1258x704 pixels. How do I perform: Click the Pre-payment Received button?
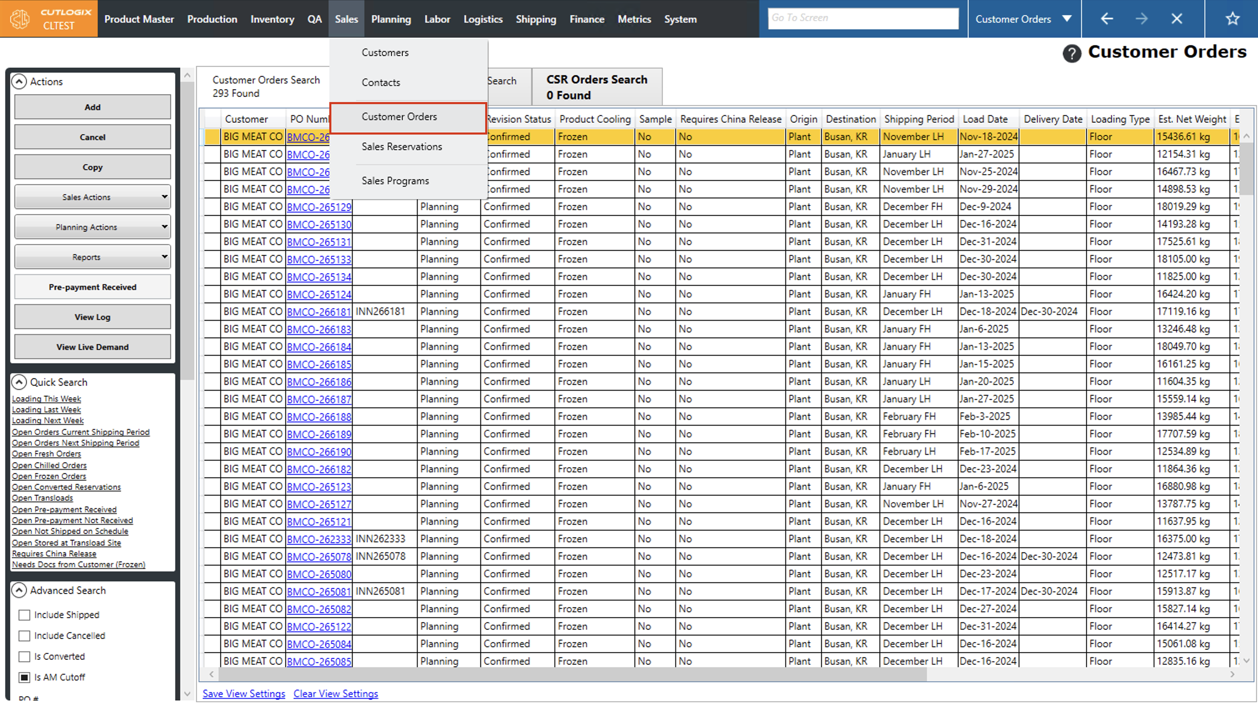[x=92, y=287]
